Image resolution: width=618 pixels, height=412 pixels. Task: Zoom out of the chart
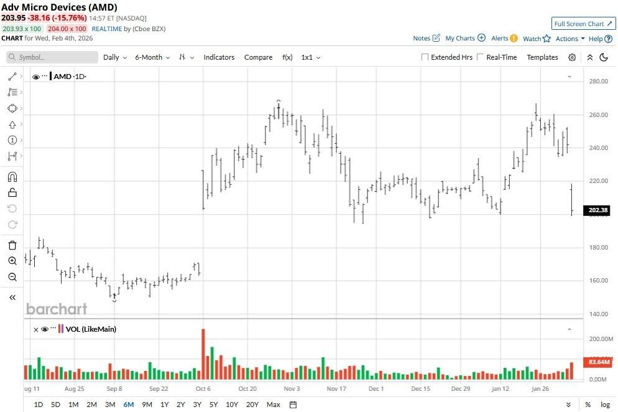[12, 277]
